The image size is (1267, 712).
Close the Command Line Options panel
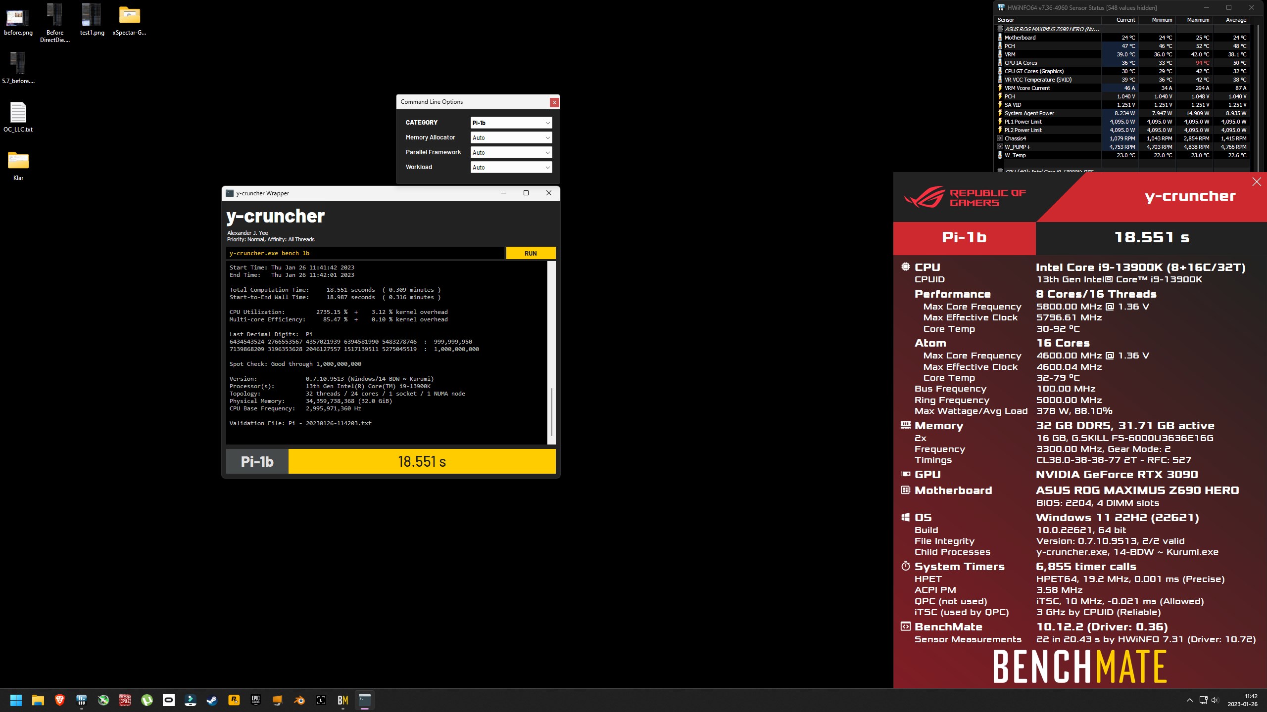[554, 102]
